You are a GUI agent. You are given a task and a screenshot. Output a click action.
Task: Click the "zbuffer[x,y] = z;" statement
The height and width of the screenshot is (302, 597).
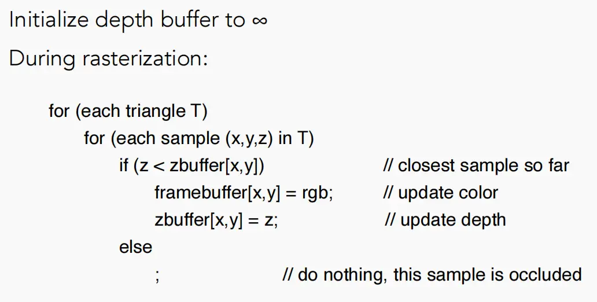pyautogui.click(x=216, y=220)
